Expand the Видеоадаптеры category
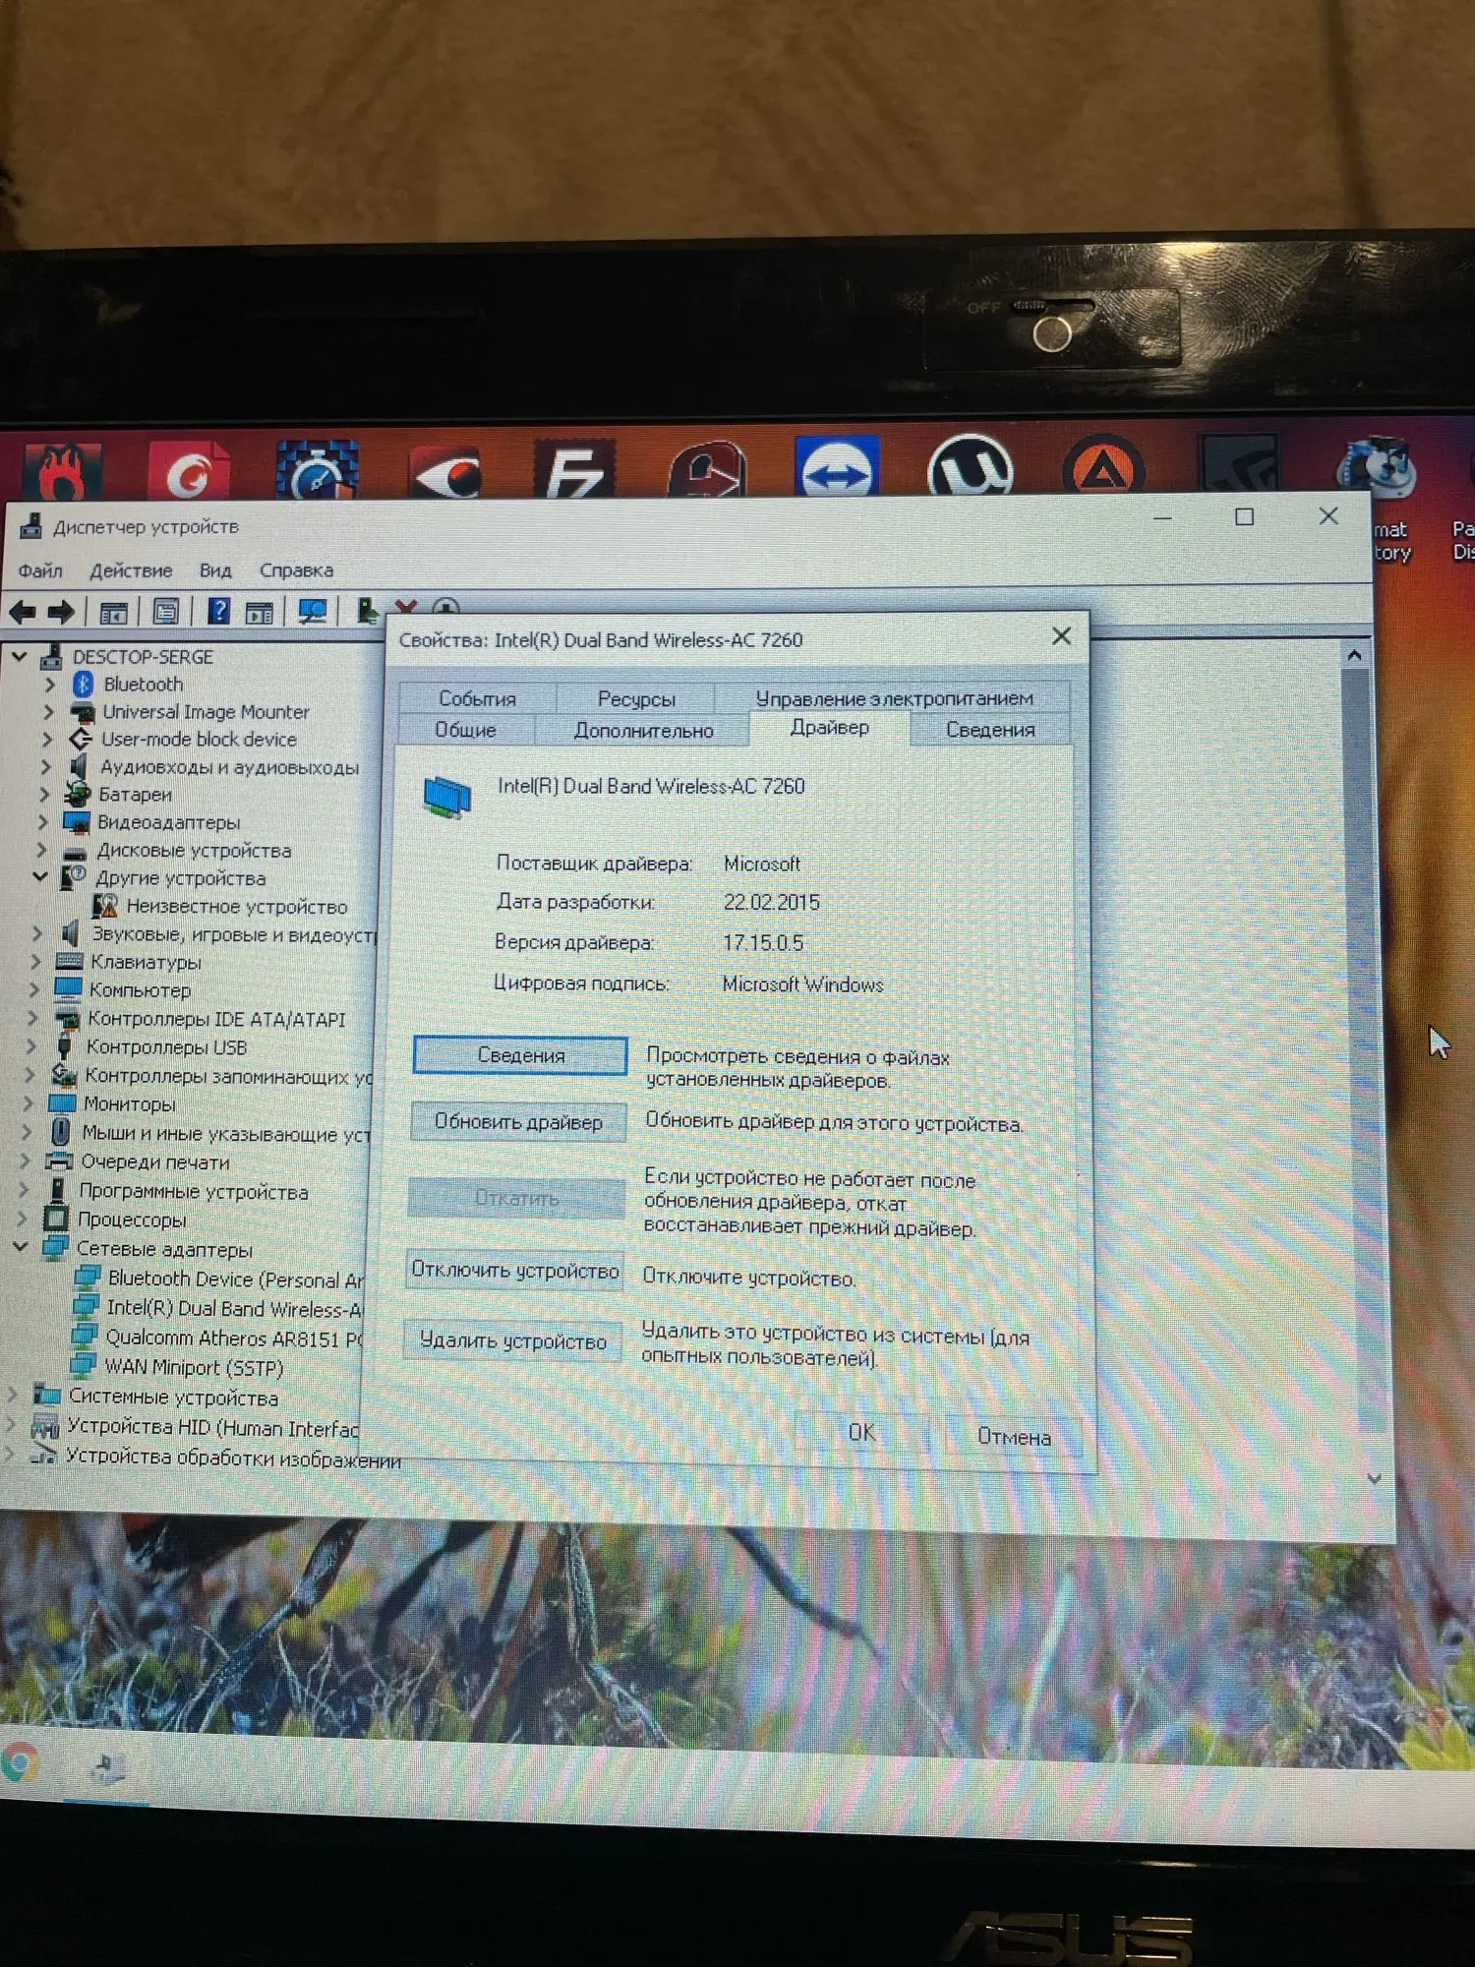Screen dimensions: 1475x1967 (43, 821)
